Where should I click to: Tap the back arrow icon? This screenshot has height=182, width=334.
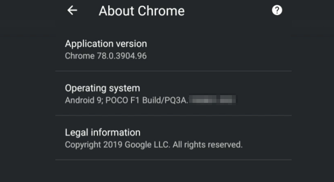pyautogui.click(x=72, y=11)
